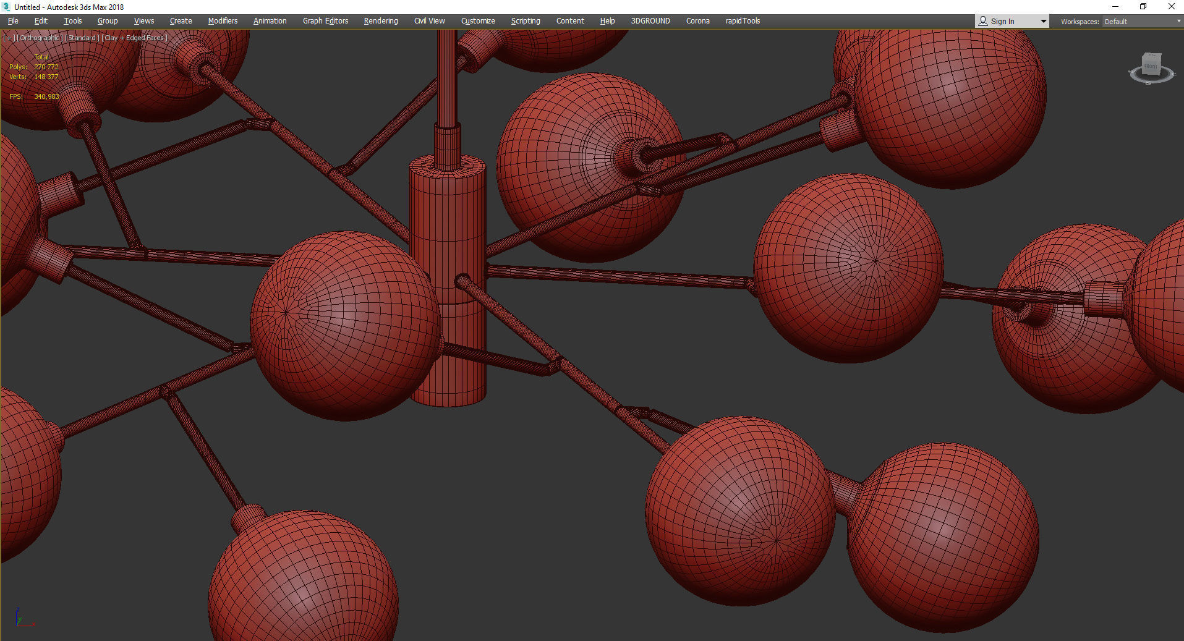The image size is (1184, 641).
Task: Open the Standard viewport shading label menu
Action: (x=82, y=38)
